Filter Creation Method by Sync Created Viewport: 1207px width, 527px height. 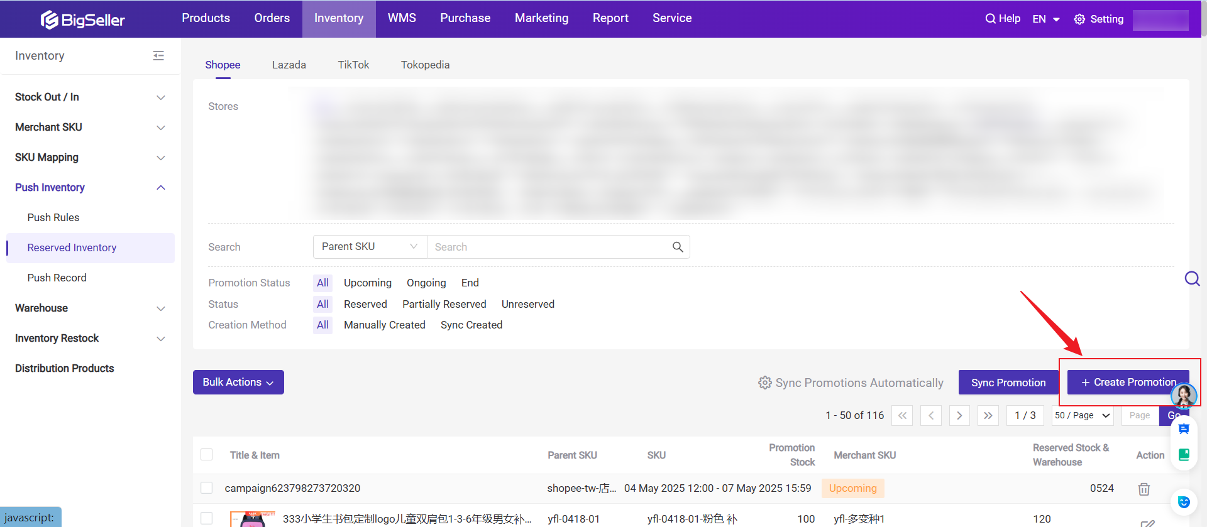[x=471, y=325]
